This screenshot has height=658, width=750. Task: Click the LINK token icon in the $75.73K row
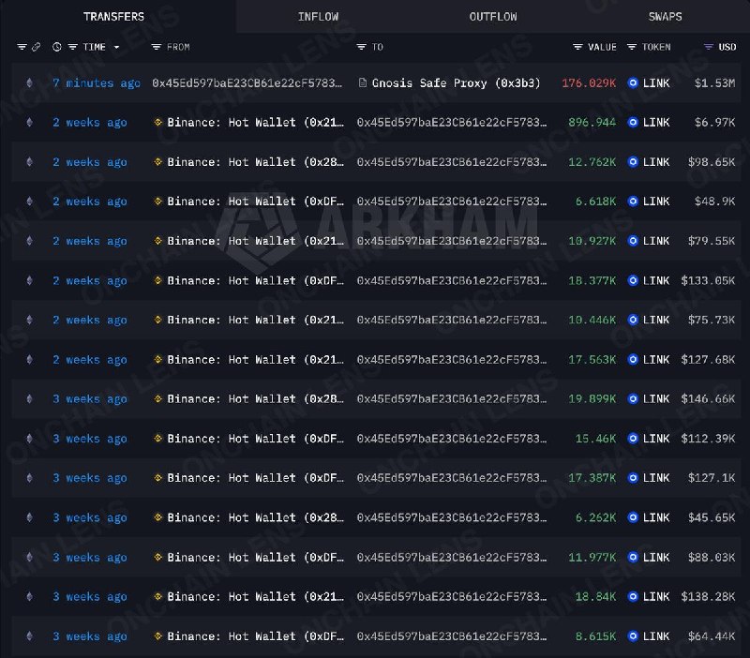point(633,320)
